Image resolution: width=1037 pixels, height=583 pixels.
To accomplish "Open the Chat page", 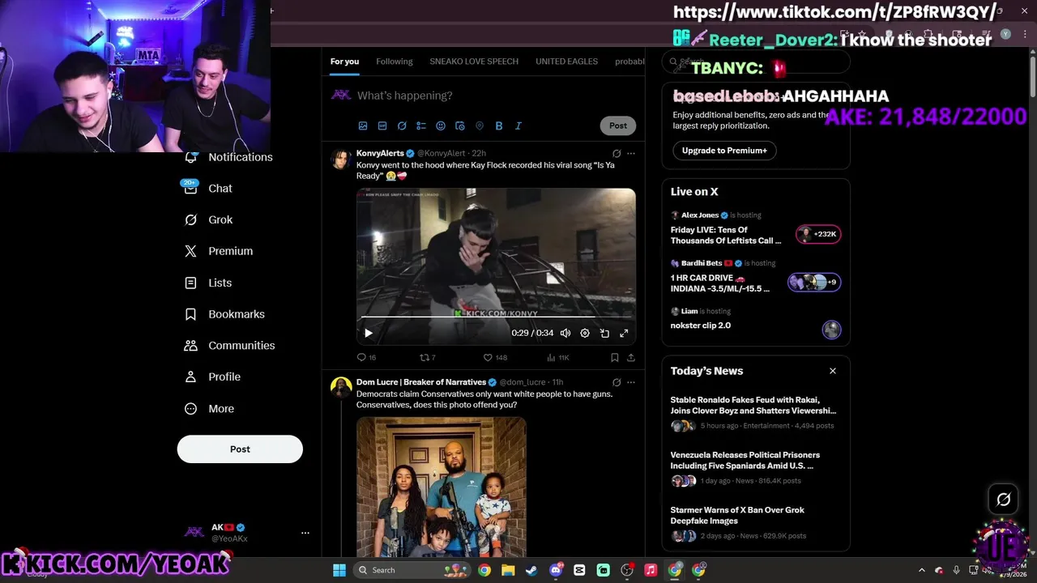I will point(209,189).
